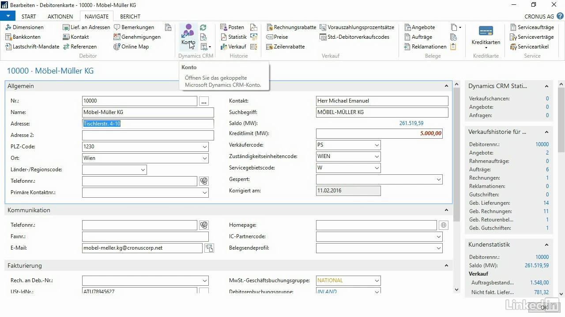
Task: Click Aufträge count 6 in Verkaufshistorie
Action: 547,170
